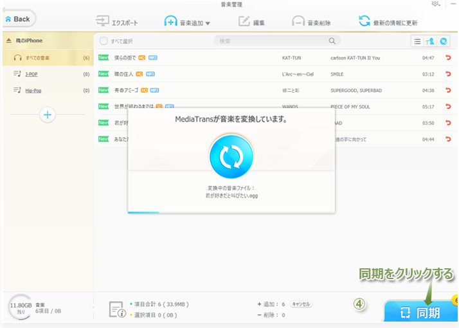Click the 音楽削除 delete music icon
This screenshot has height=328, width=459.
(x=298, y=22)
